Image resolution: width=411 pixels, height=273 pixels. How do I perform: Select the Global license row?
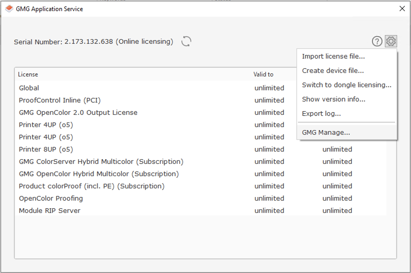pyautogui.click(x=29, y=88)
